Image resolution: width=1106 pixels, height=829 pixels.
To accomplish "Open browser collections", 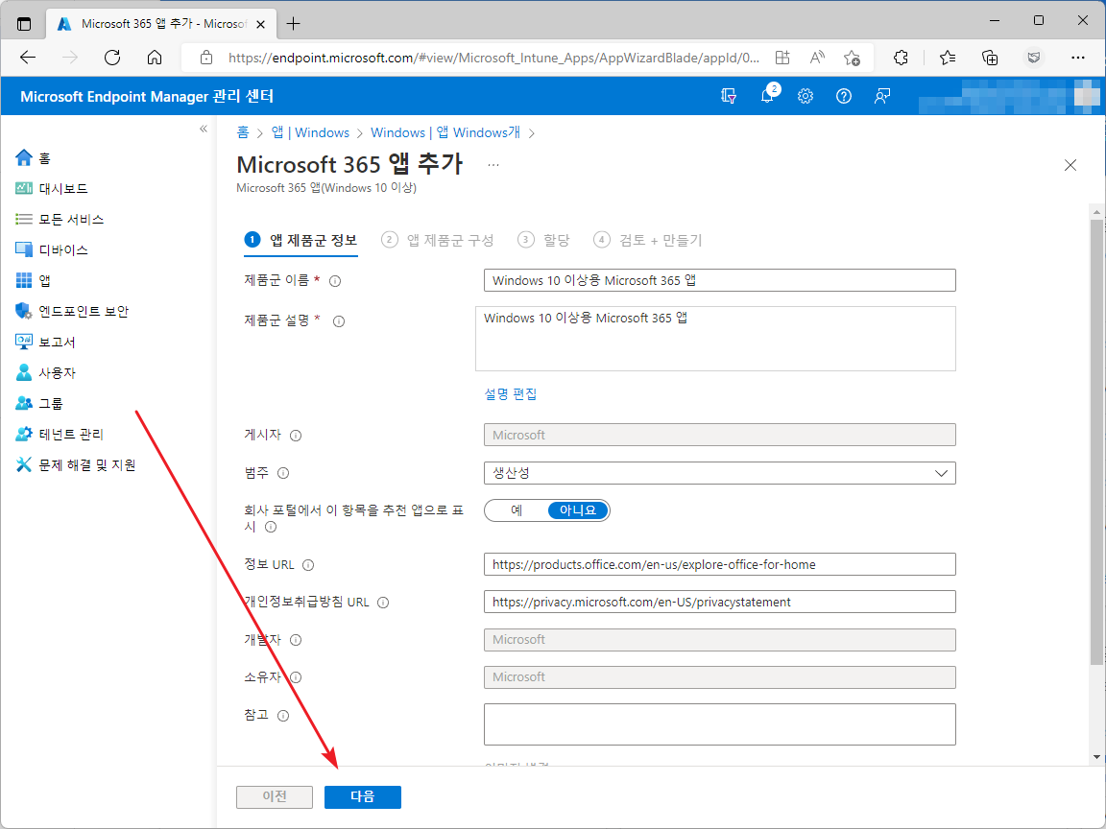I will (990, 58).
